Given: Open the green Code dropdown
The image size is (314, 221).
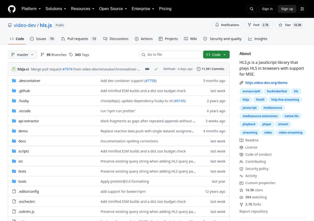Looking at the screenshot, I should [x=216, y=55].
